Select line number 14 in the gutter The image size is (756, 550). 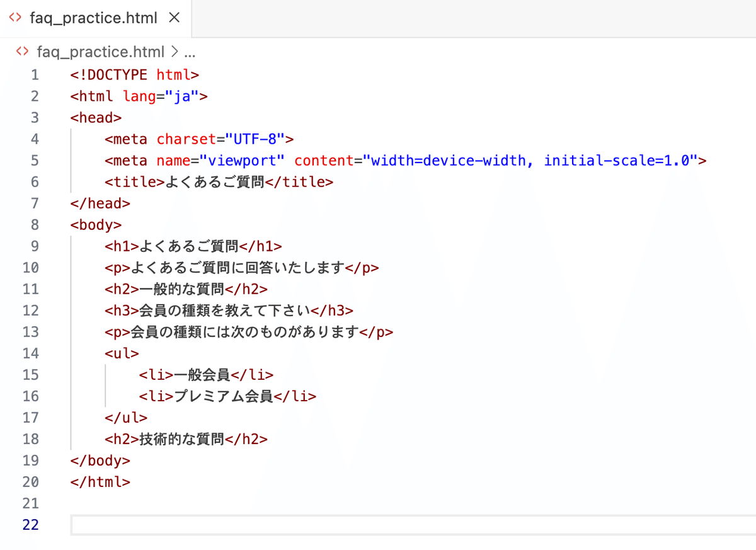pyautogui.click(x=30, y=353)
